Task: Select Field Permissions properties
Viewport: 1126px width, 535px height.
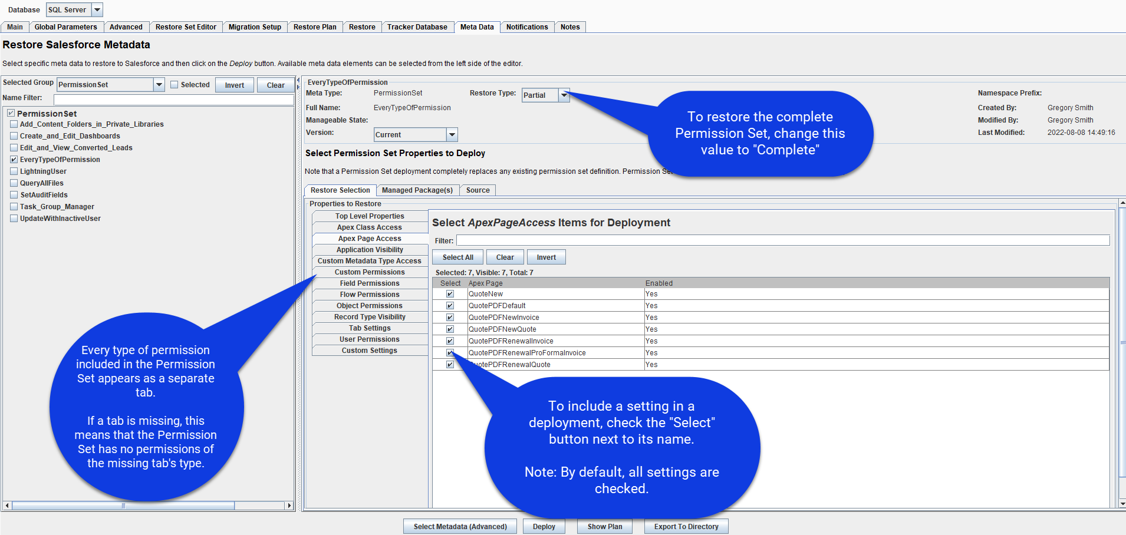Action: 370,283
